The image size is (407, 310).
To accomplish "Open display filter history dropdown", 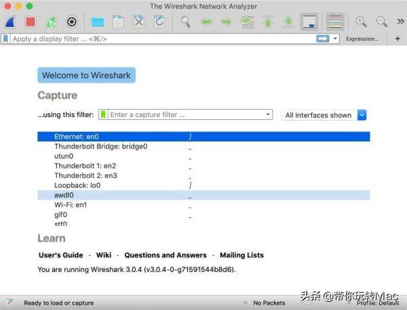I will click(335, 39).
